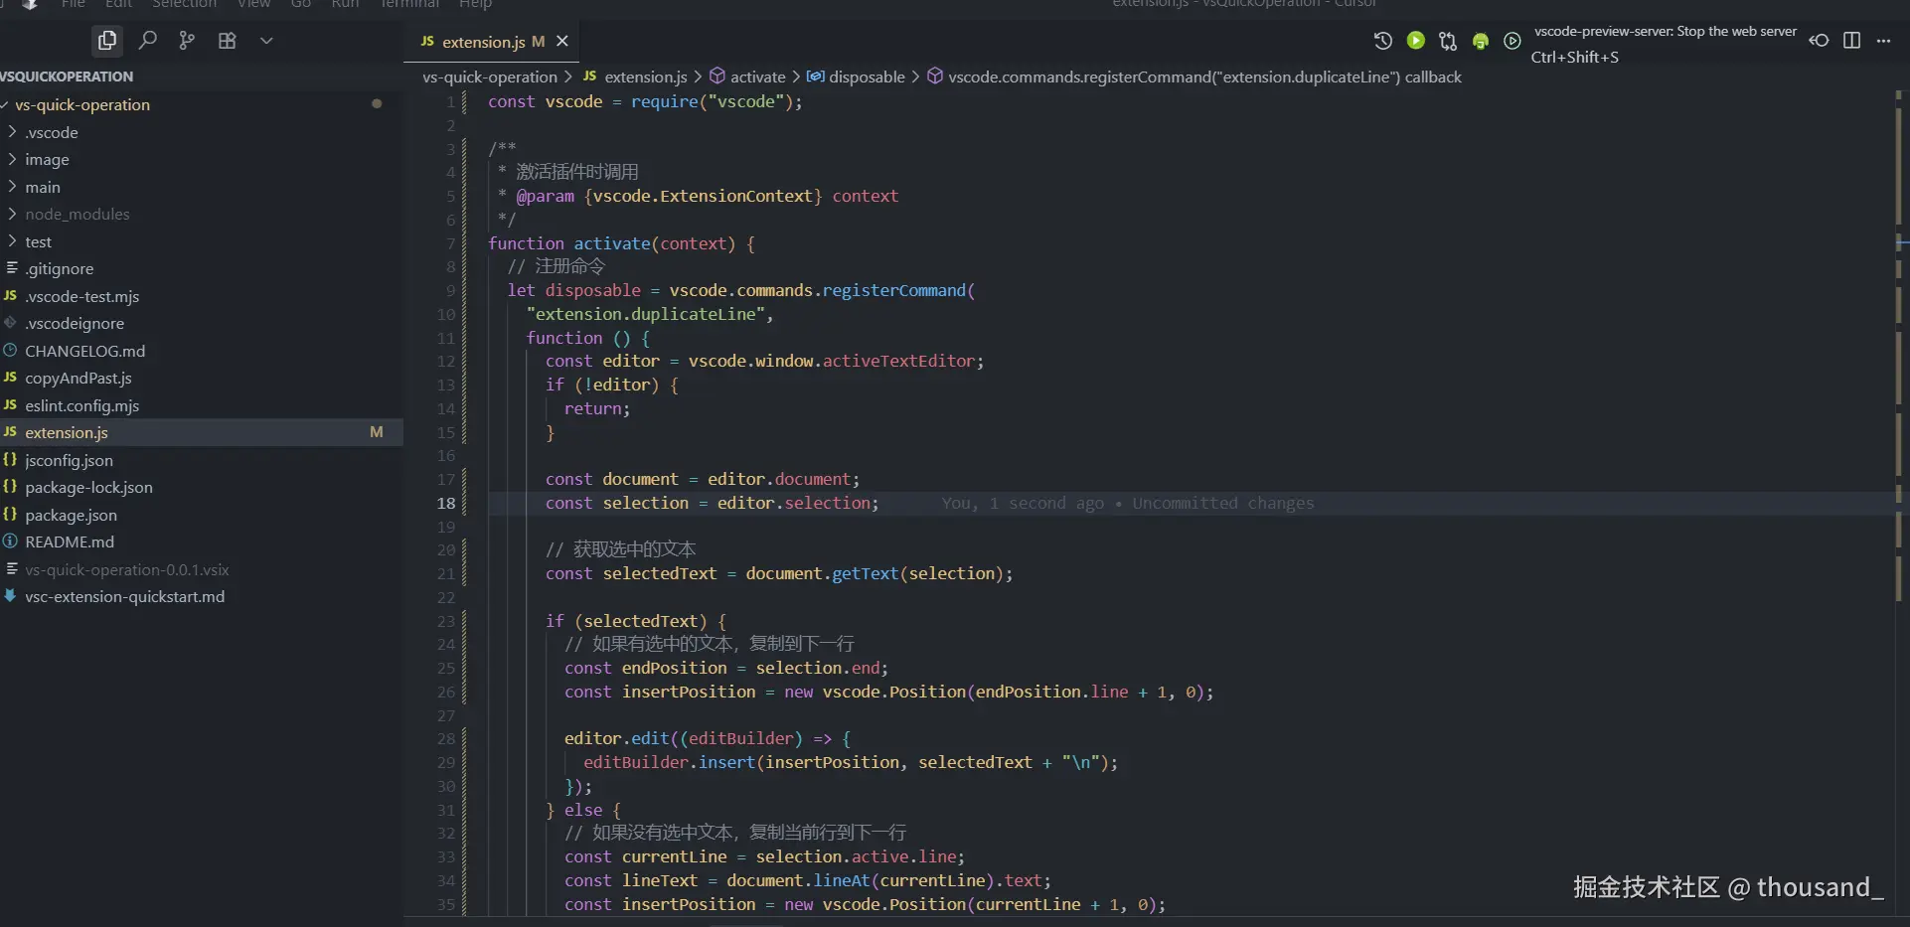Click the vs-quick-operation breadcrumb
The width and height of the screenshot is (1910, 927).
tap(490, 77)
